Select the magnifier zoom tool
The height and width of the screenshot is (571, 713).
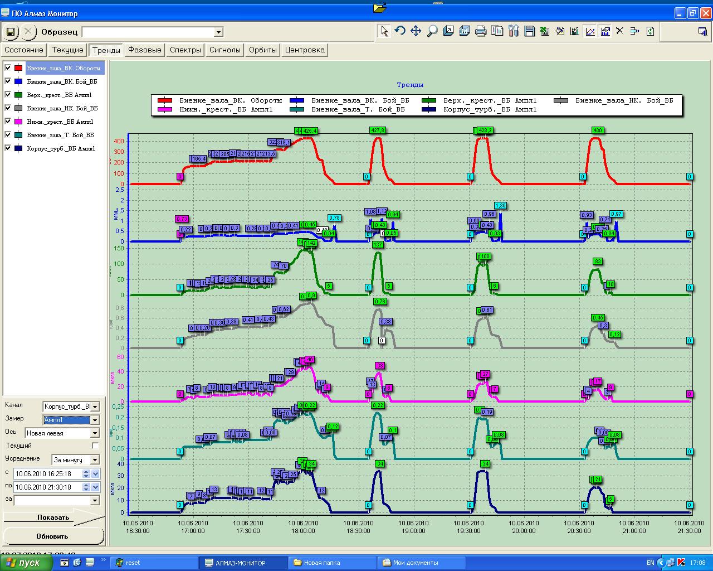pos(432,31)
